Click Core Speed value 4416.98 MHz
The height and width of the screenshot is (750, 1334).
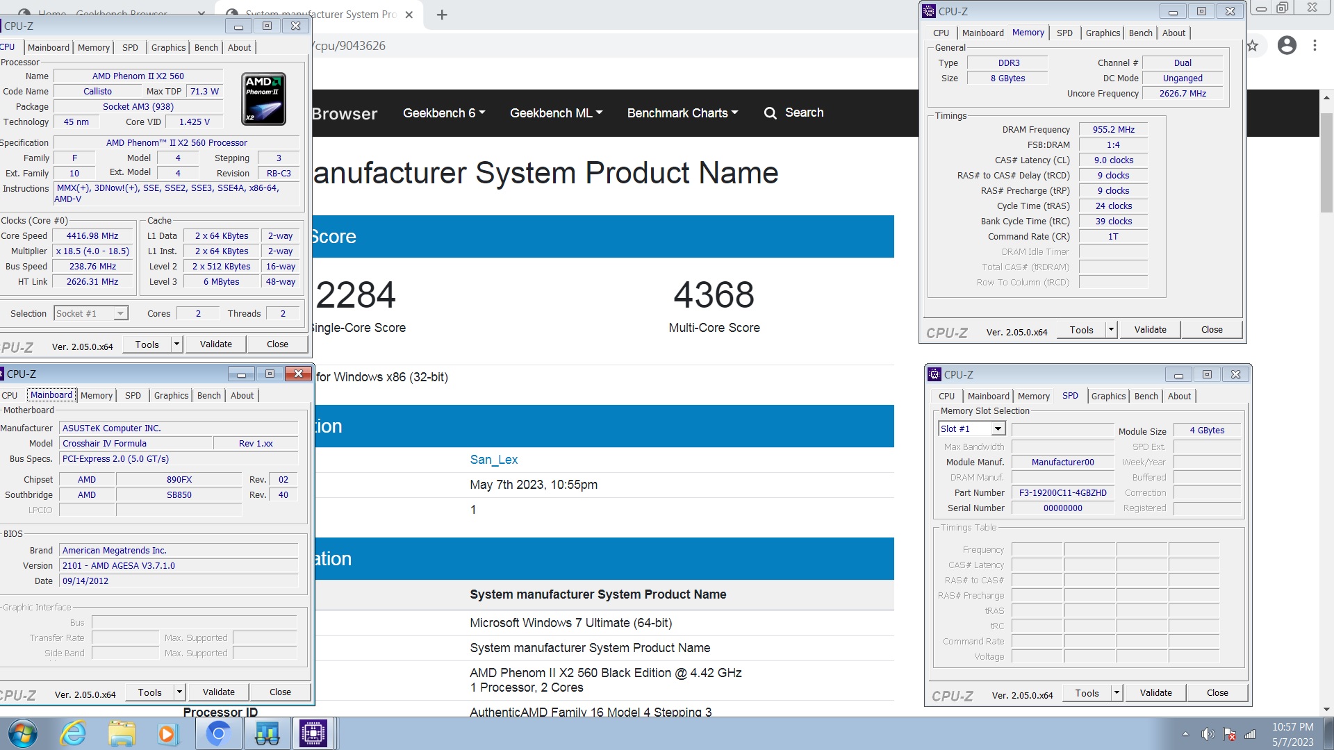tap(92, 236)
